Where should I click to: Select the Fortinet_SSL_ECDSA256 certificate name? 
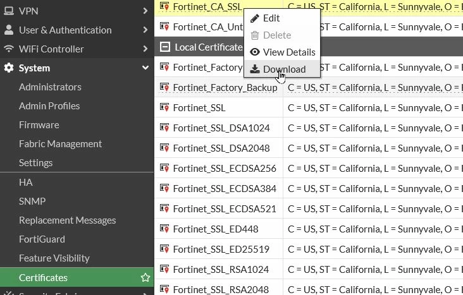pos(225,169)
